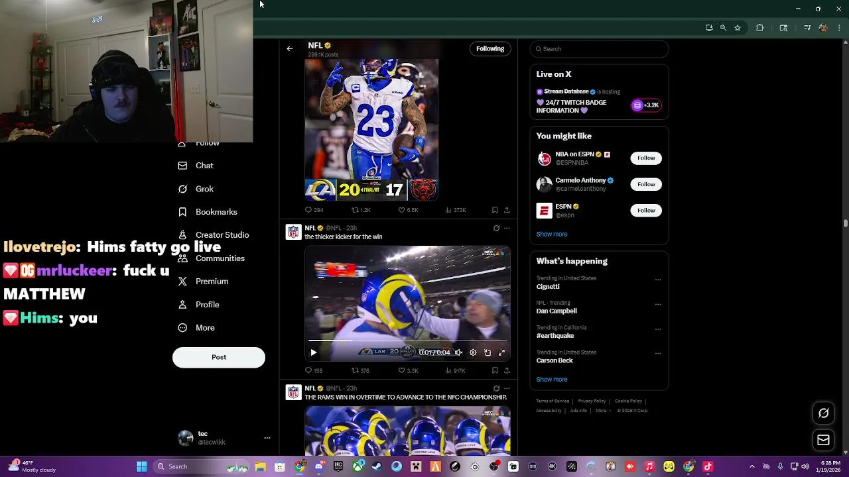Follow Carmelo Anthony
849x477 pixels.
pos(646,184)
